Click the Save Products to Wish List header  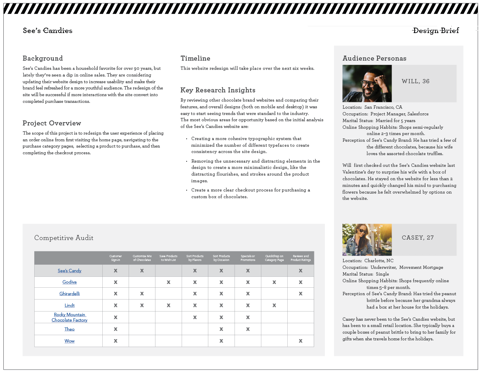(168, 258)
